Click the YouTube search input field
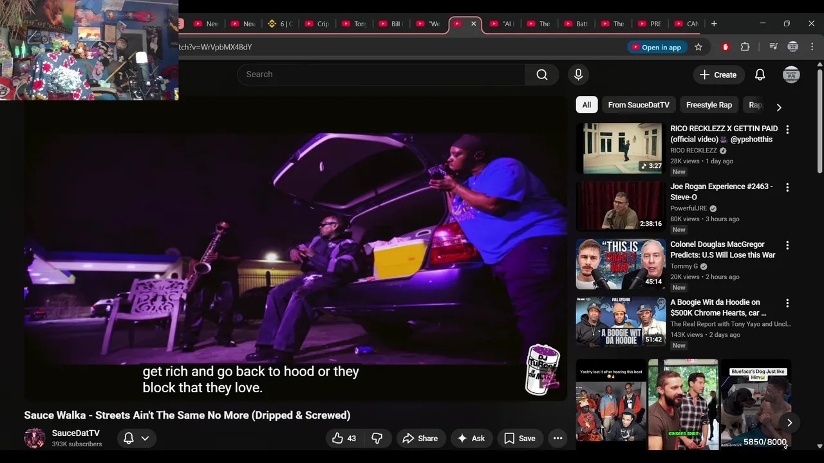Screen dimensions: 824x463 pos(381,75)
